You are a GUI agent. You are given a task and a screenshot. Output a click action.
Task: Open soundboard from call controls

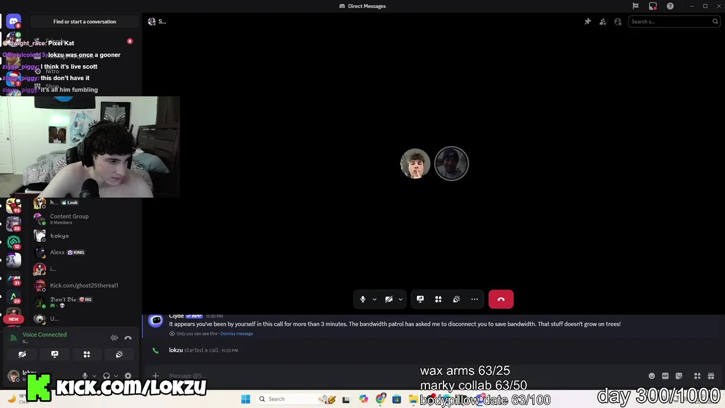point(457,299)
